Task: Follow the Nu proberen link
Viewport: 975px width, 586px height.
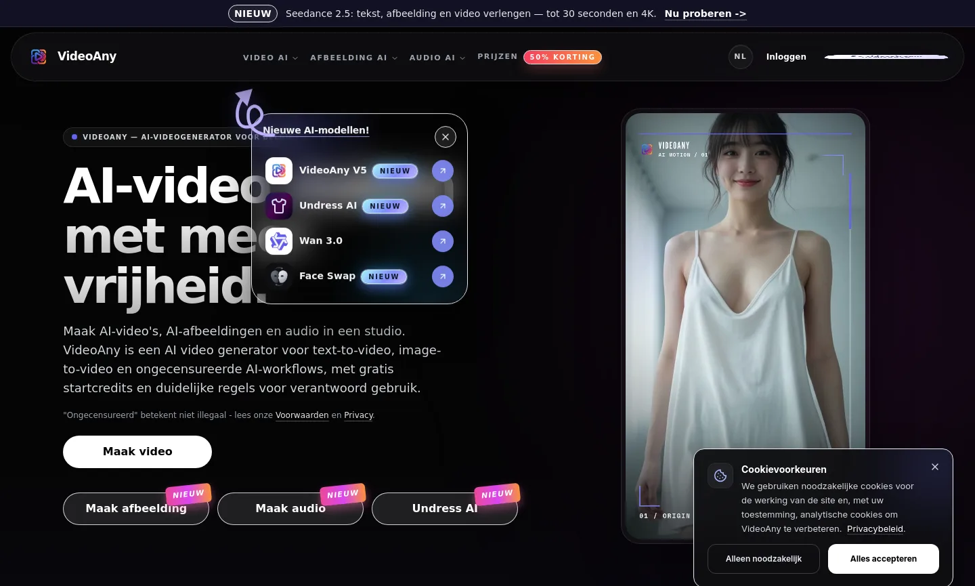Action: [x=705, y=14]
